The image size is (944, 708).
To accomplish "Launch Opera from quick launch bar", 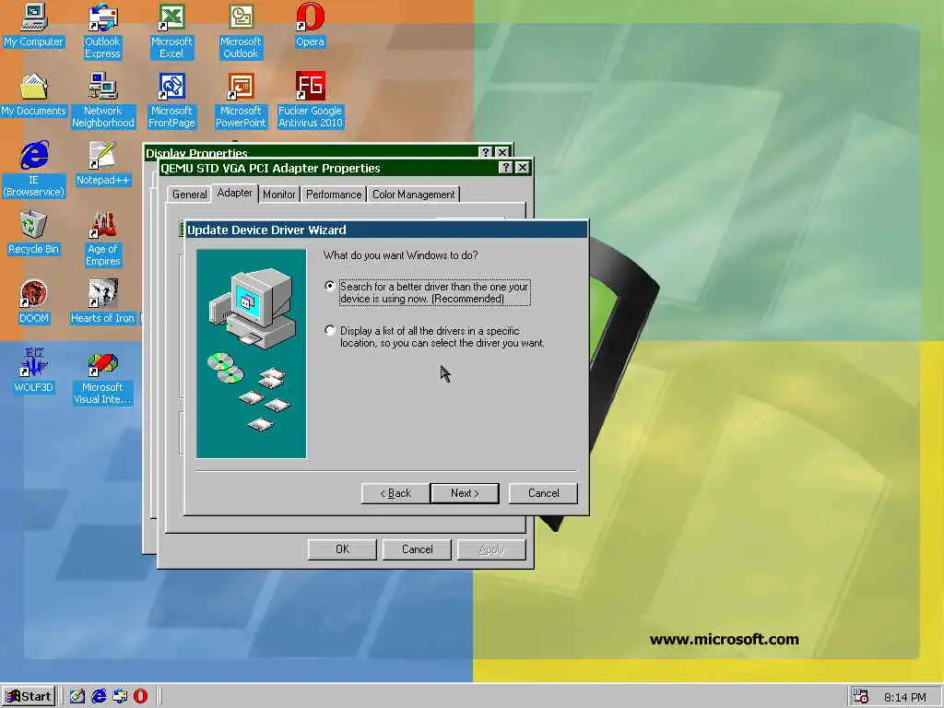I will click(x=140, y=696).
